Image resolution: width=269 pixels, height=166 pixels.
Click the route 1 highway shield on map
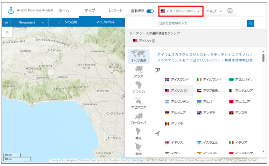point(33,104)
